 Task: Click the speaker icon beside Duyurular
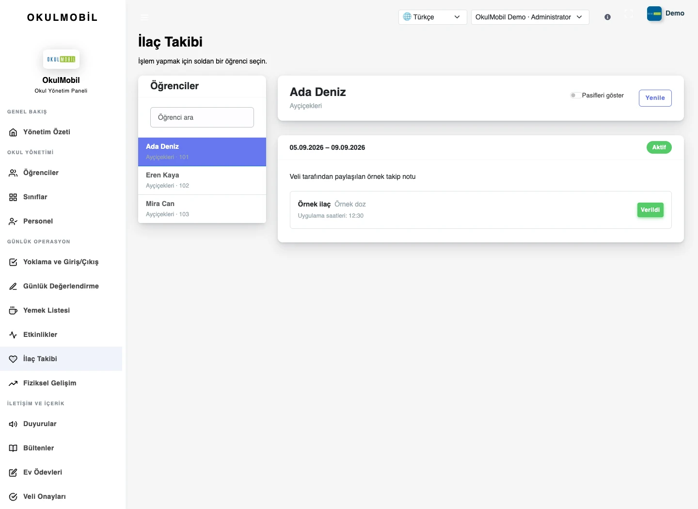pos(13,424)
